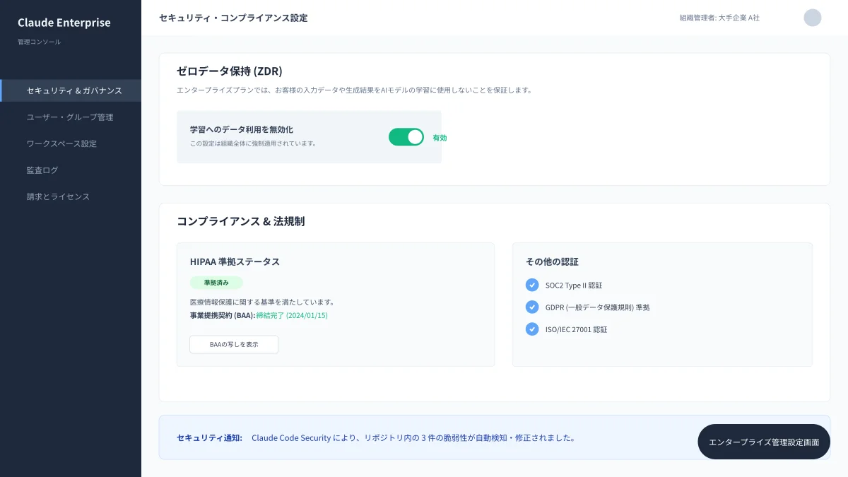Click the BAAの写しを表示 button
The width and height of the screenshot is (848, 477).
pos(234,344)
